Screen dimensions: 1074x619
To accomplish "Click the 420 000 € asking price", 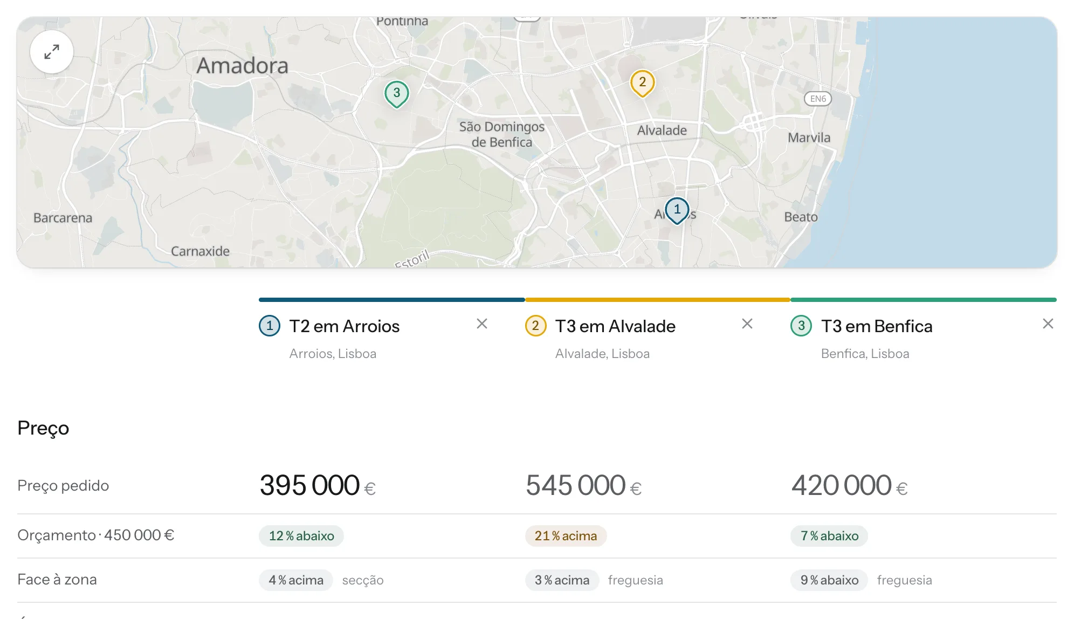I will [x=849, y=485].
